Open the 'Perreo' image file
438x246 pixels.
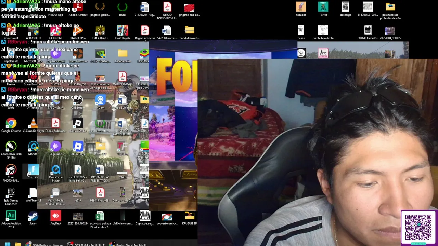[323, 9]
